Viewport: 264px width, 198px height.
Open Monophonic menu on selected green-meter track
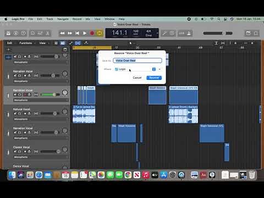[40, 100]
